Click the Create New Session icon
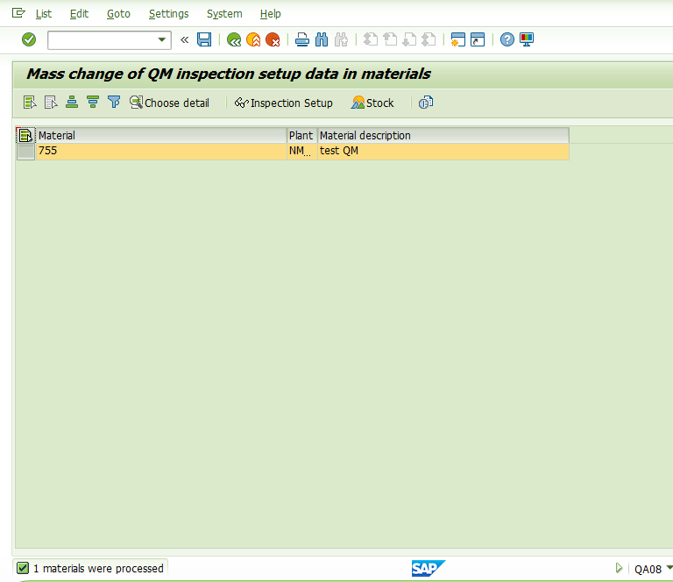This screenshot has height=582, width=673. pyautogui.click(x=458, y=39)
